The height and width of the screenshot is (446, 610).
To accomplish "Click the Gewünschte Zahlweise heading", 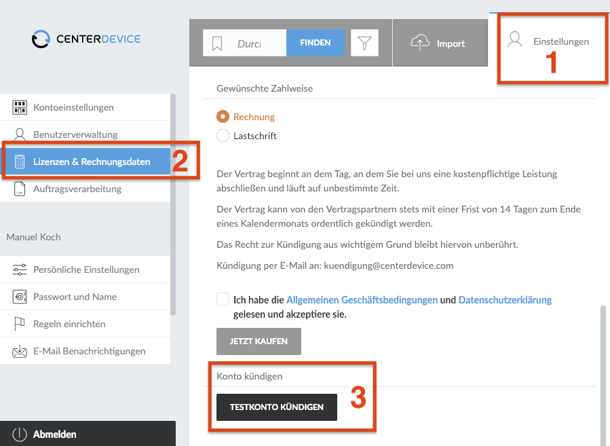I will point(265,88).
